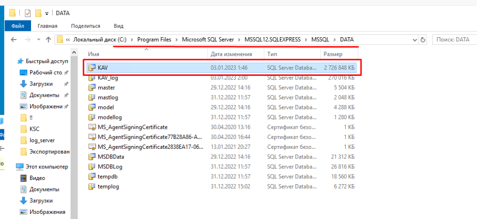
Task: Open Изображения under Этот компьютер
Action: (x=47, y=212)
